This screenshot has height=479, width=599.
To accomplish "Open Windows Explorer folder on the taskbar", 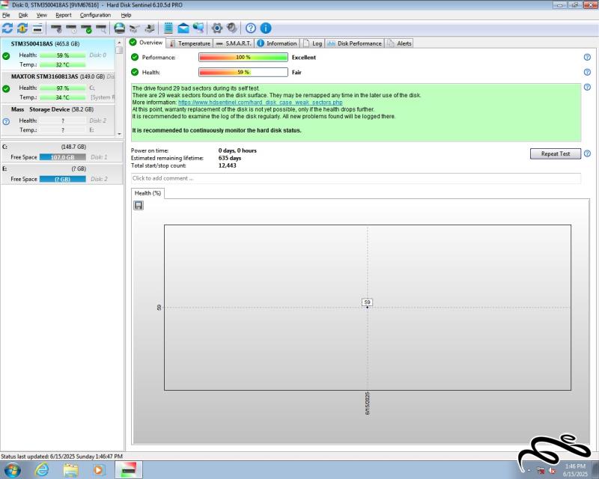I will pyautogui.click(x=71, y=470).
